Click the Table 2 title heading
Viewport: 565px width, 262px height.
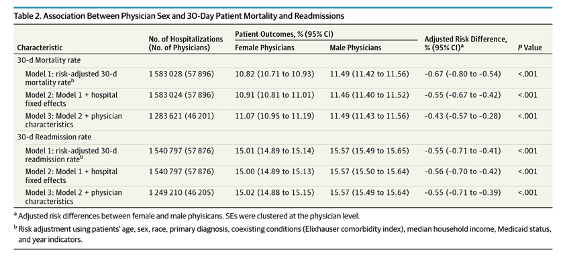pos(179,16)
